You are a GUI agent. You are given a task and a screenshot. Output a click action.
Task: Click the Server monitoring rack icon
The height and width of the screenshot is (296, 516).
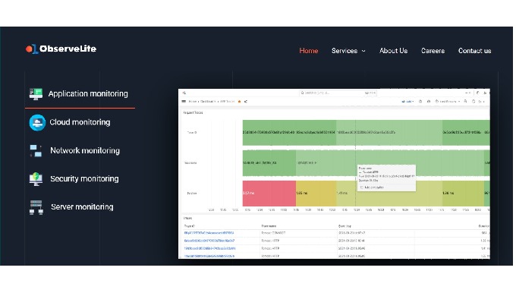pyautogui.click(x=36, y=207)
